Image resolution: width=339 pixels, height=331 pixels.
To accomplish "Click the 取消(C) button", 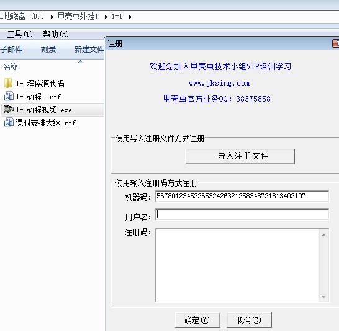I will point(249,320).
